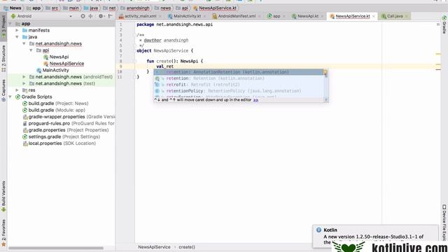The height and width of the screenshot is (252, 448).
Task: Open the Project tool window tab
Action: pos(3,27)
